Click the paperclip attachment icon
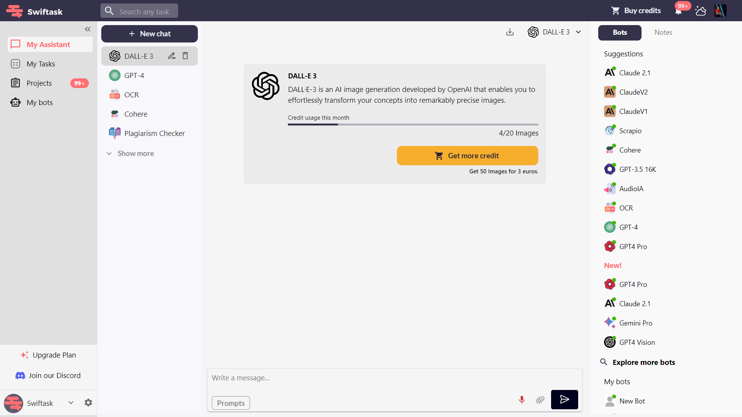Viewport: 742px width, 417px height. pyautogui.click(x=540, y=400)
